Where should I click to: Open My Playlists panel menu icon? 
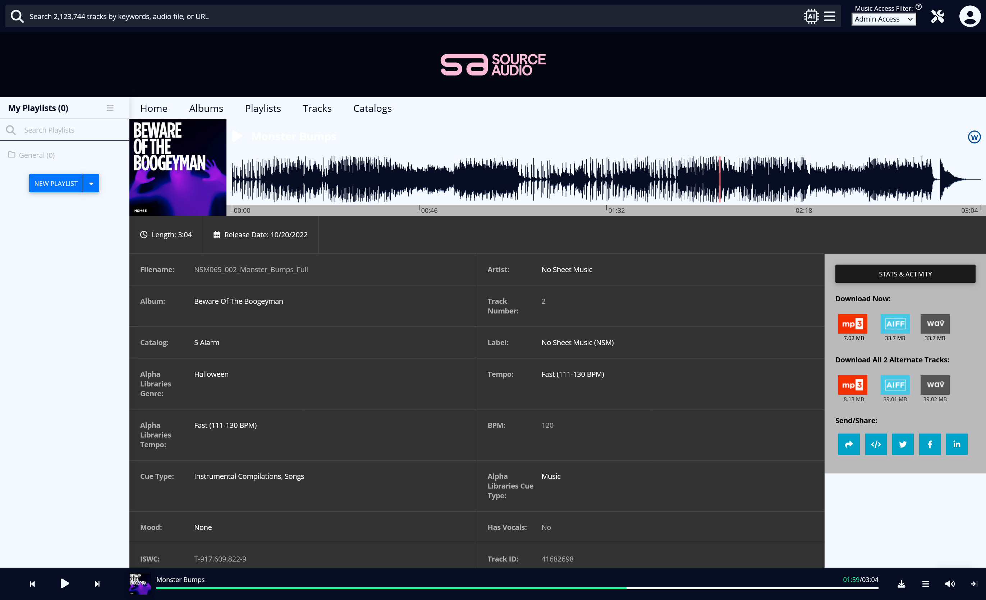110,108
